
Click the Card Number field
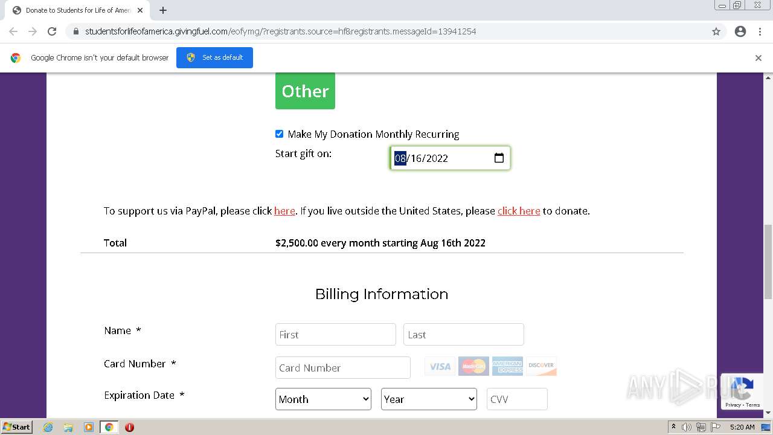pos(343,367)
